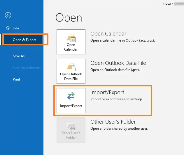Screen dimensions: 184x155
Task: Click the Info sidebar label
Action: [16, 28]
